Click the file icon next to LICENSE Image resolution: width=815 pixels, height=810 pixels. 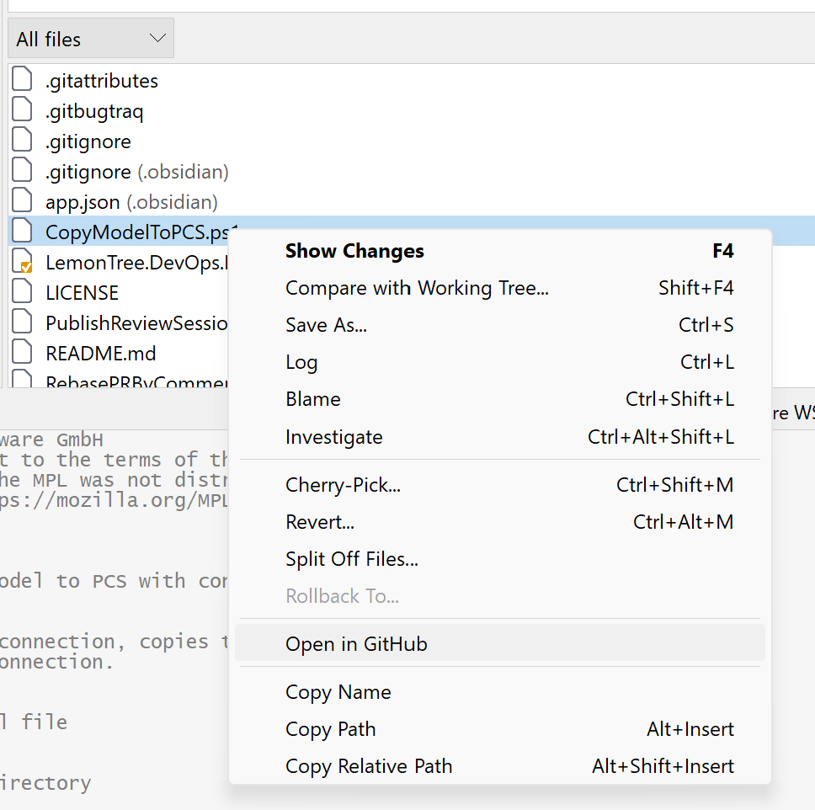[23, 293]
